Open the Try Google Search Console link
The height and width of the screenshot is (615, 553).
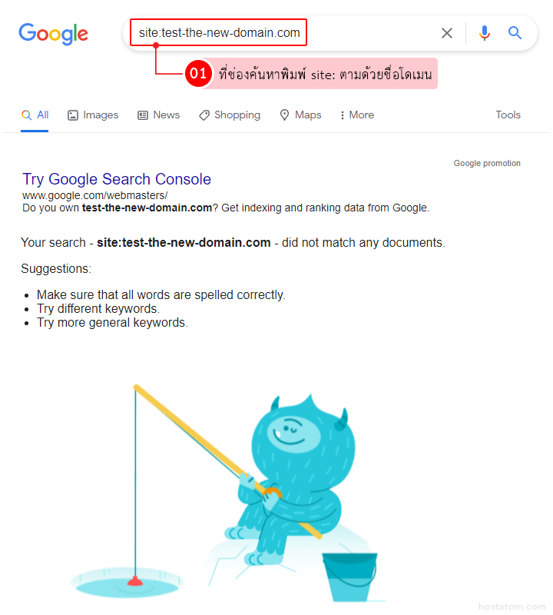click(x=117, y=179)
